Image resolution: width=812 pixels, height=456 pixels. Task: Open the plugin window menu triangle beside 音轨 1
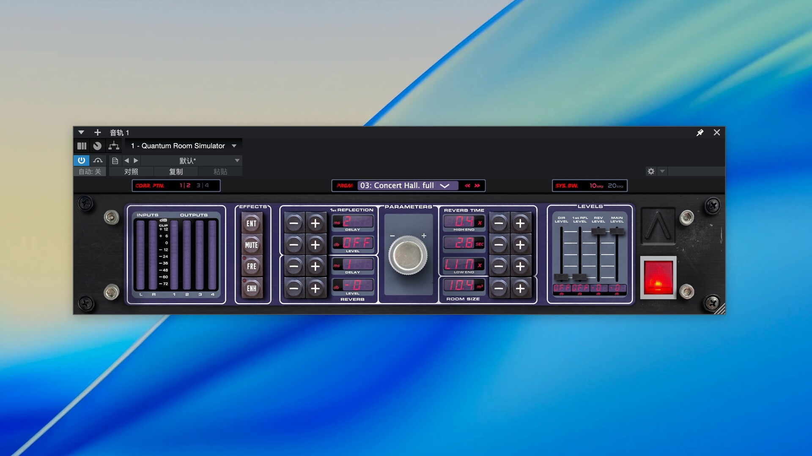pyautogui.click(x=81, y=133)
